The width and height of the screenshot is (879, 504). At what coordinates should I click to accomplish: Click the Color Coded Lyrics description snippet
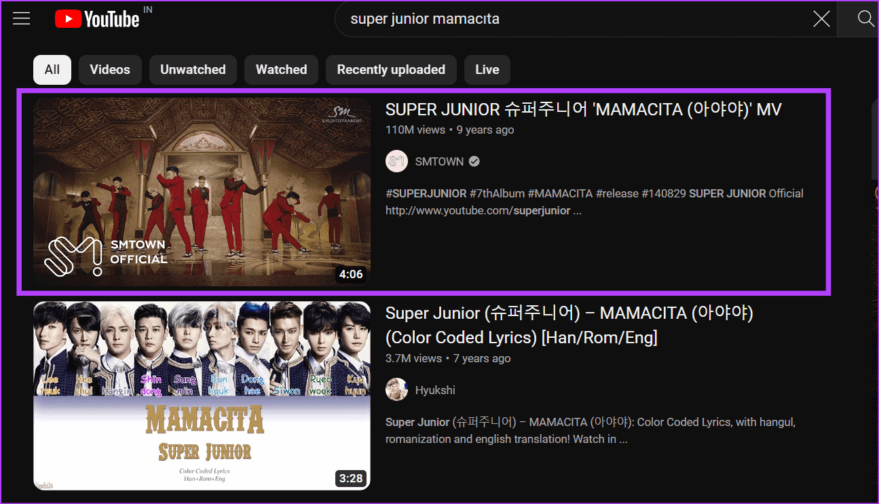coord(591,431)
